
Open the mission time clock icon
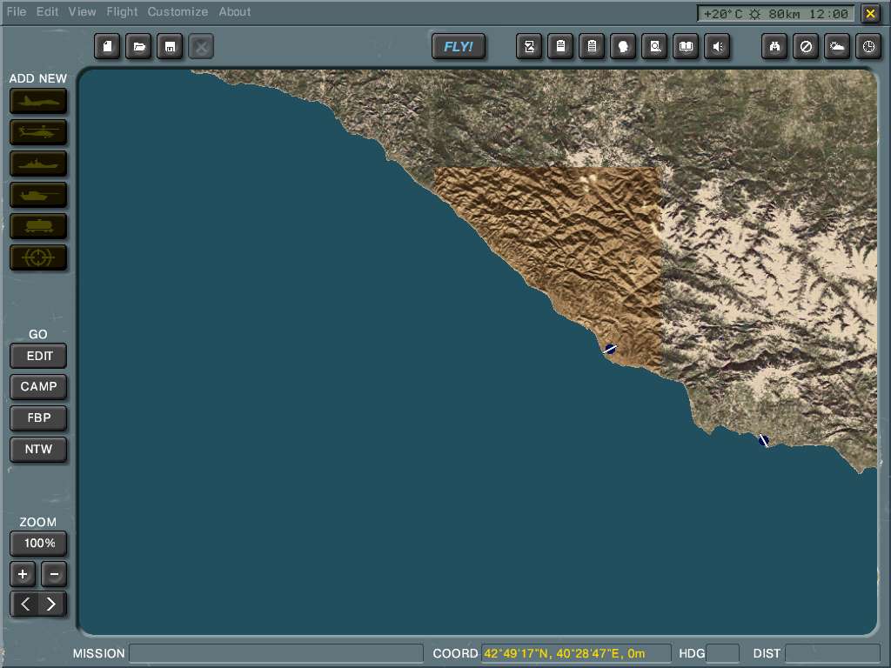coord(868,47)
